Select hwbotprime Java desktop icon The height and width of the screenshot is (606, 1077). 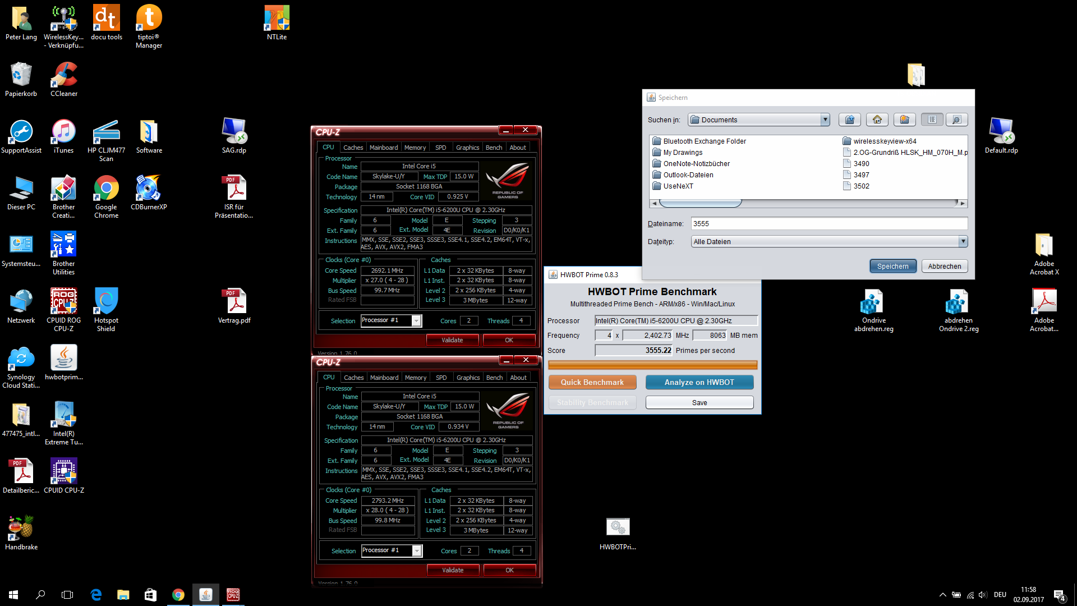coord(63,362)
